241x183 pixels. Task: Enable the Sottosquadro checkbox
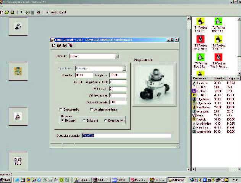[61, 109]
